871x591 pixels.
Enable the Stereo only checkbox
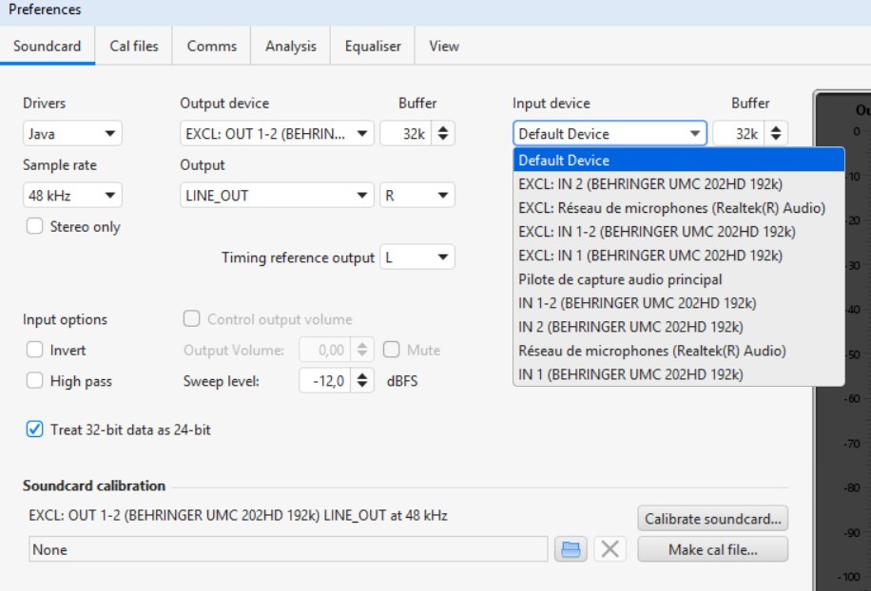pyautogui.click(x=35, y=227)
